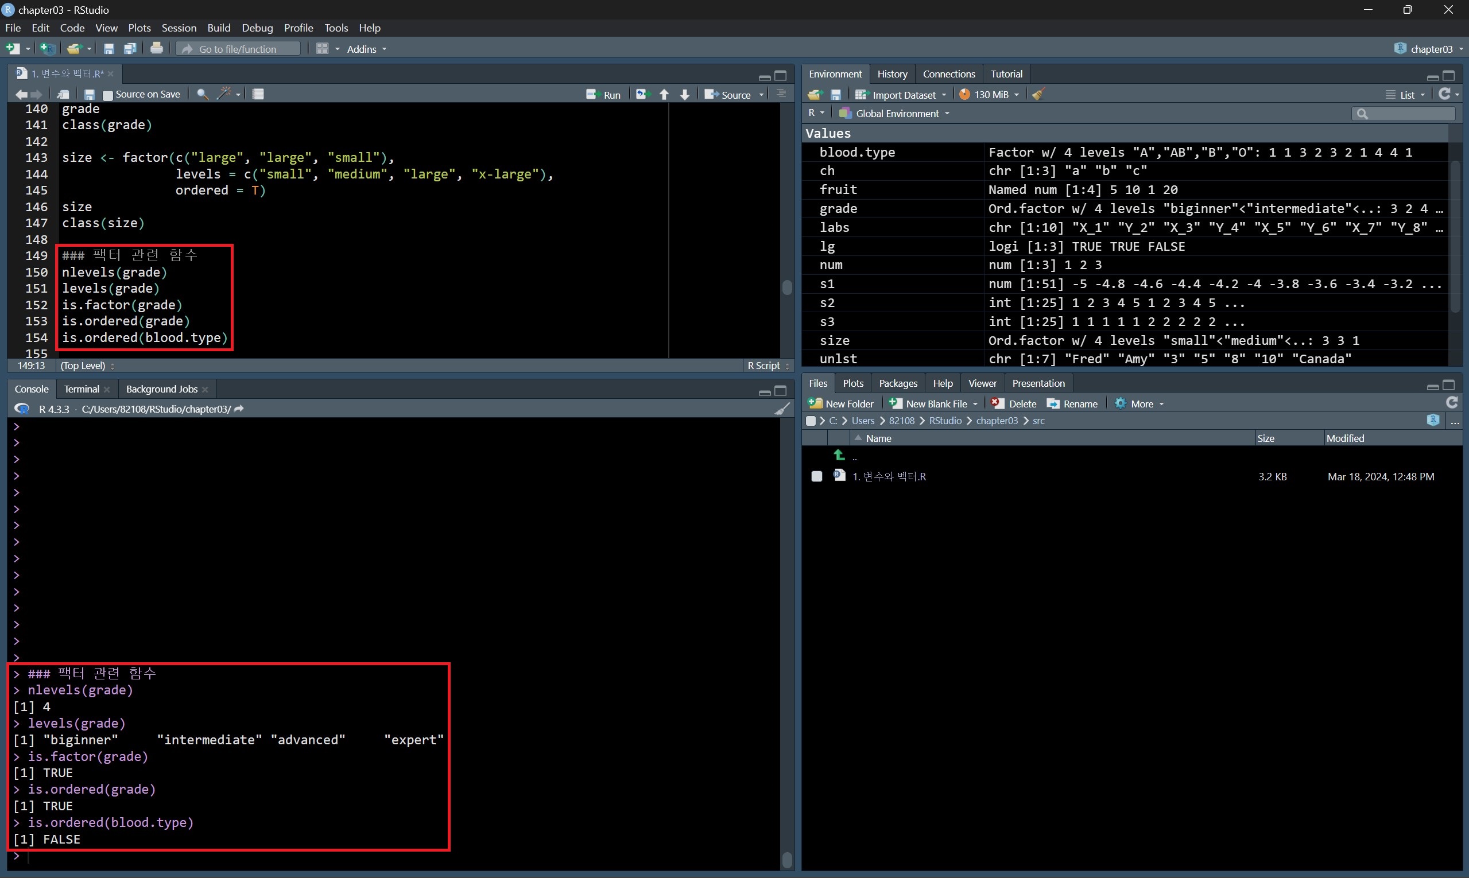Clear environment objects with the broom icon
The height and width of the screenshot is (878, 1469).
1038,94
